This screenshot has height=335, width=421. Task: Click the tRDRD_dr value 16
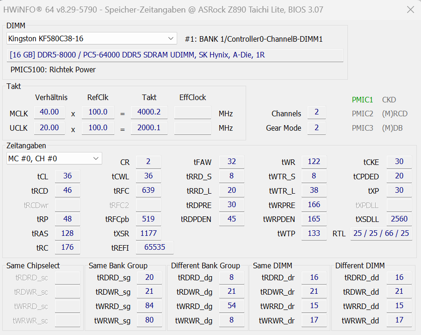314,278
